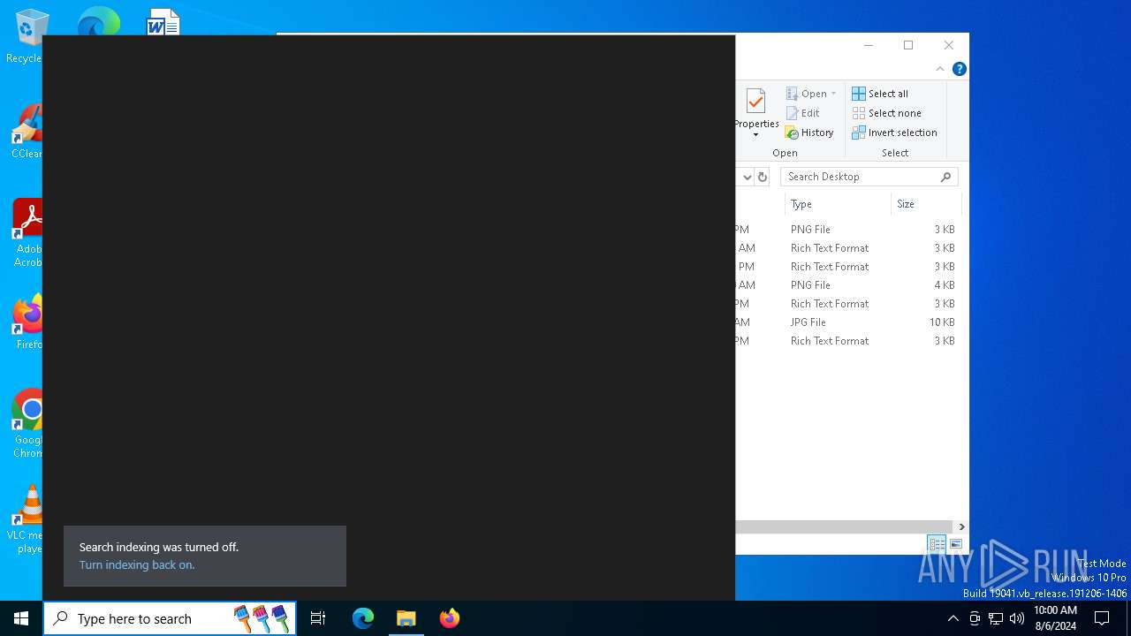The image size is (1131, 636).
Task: Click Invert selection in the ribbon
Action: pos(894,132)
